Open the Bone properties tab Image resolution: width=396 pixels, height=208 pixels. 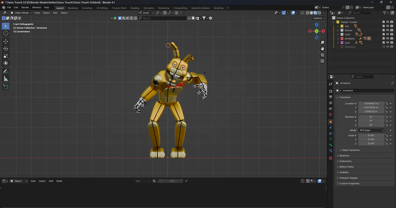pos(330,145)
